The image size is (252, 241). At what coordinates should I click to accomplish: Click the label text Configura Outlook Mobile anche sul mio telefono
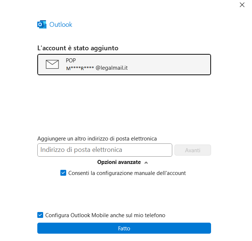(105, 215)
